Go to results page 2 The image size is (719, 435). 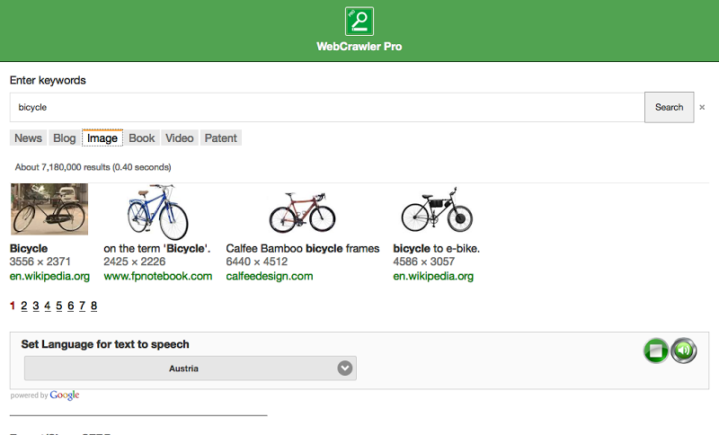tap(24, 306)
